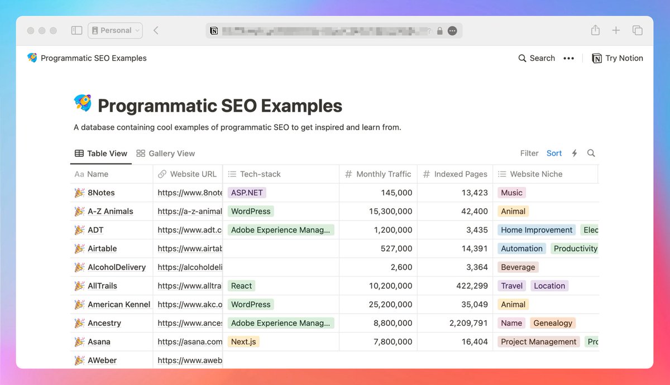Click the Automation niche tag
Screen dimensions: 670x385
tap(521, 248)
